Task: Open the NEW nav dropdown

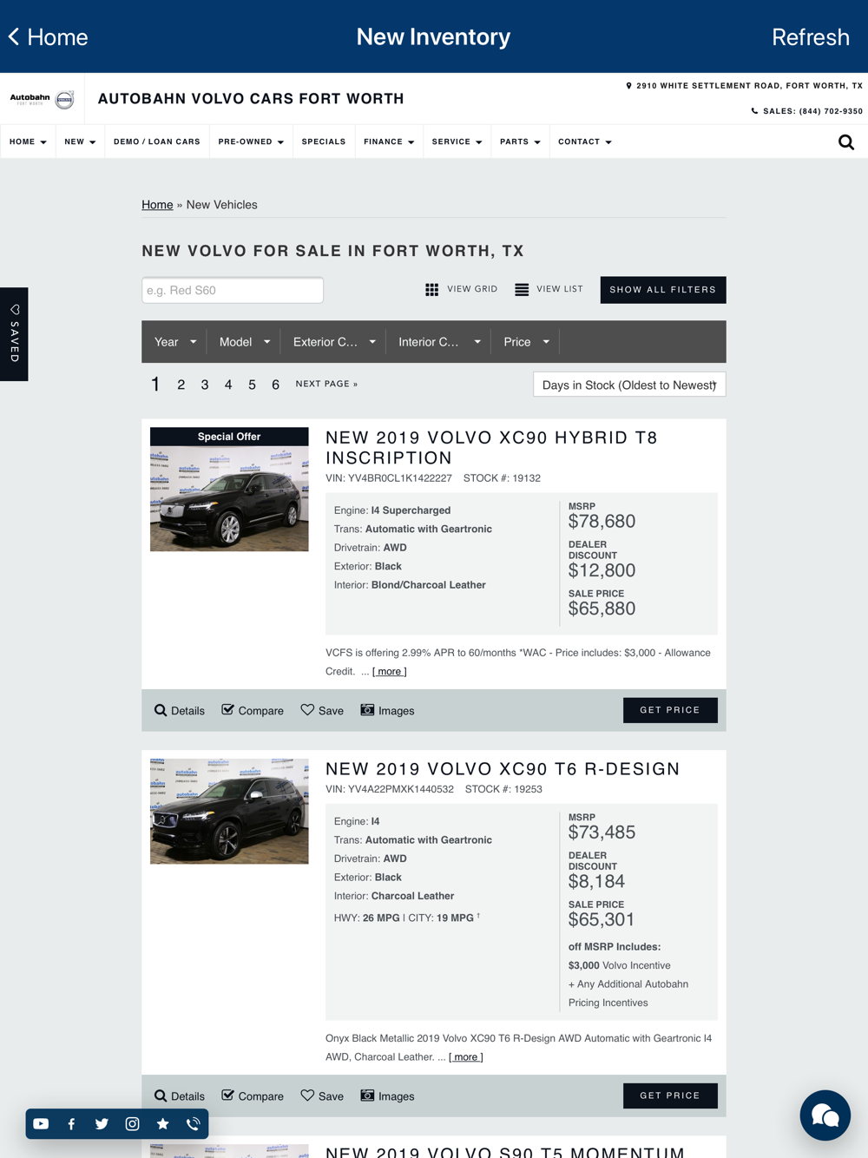Action: pos(80,141)
